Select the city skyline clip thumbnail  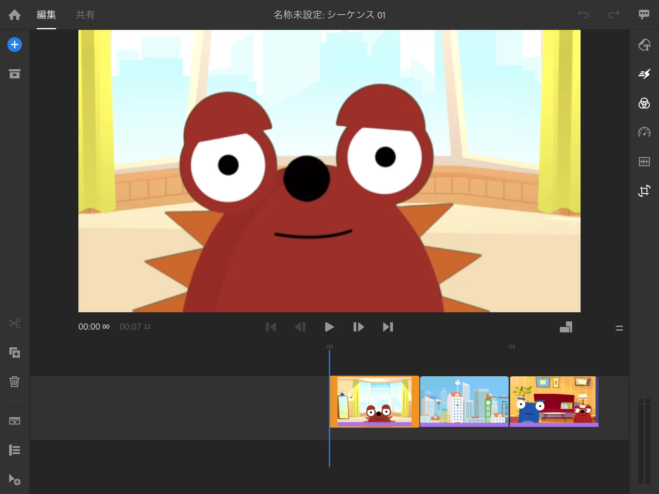[x=464, y=401]
